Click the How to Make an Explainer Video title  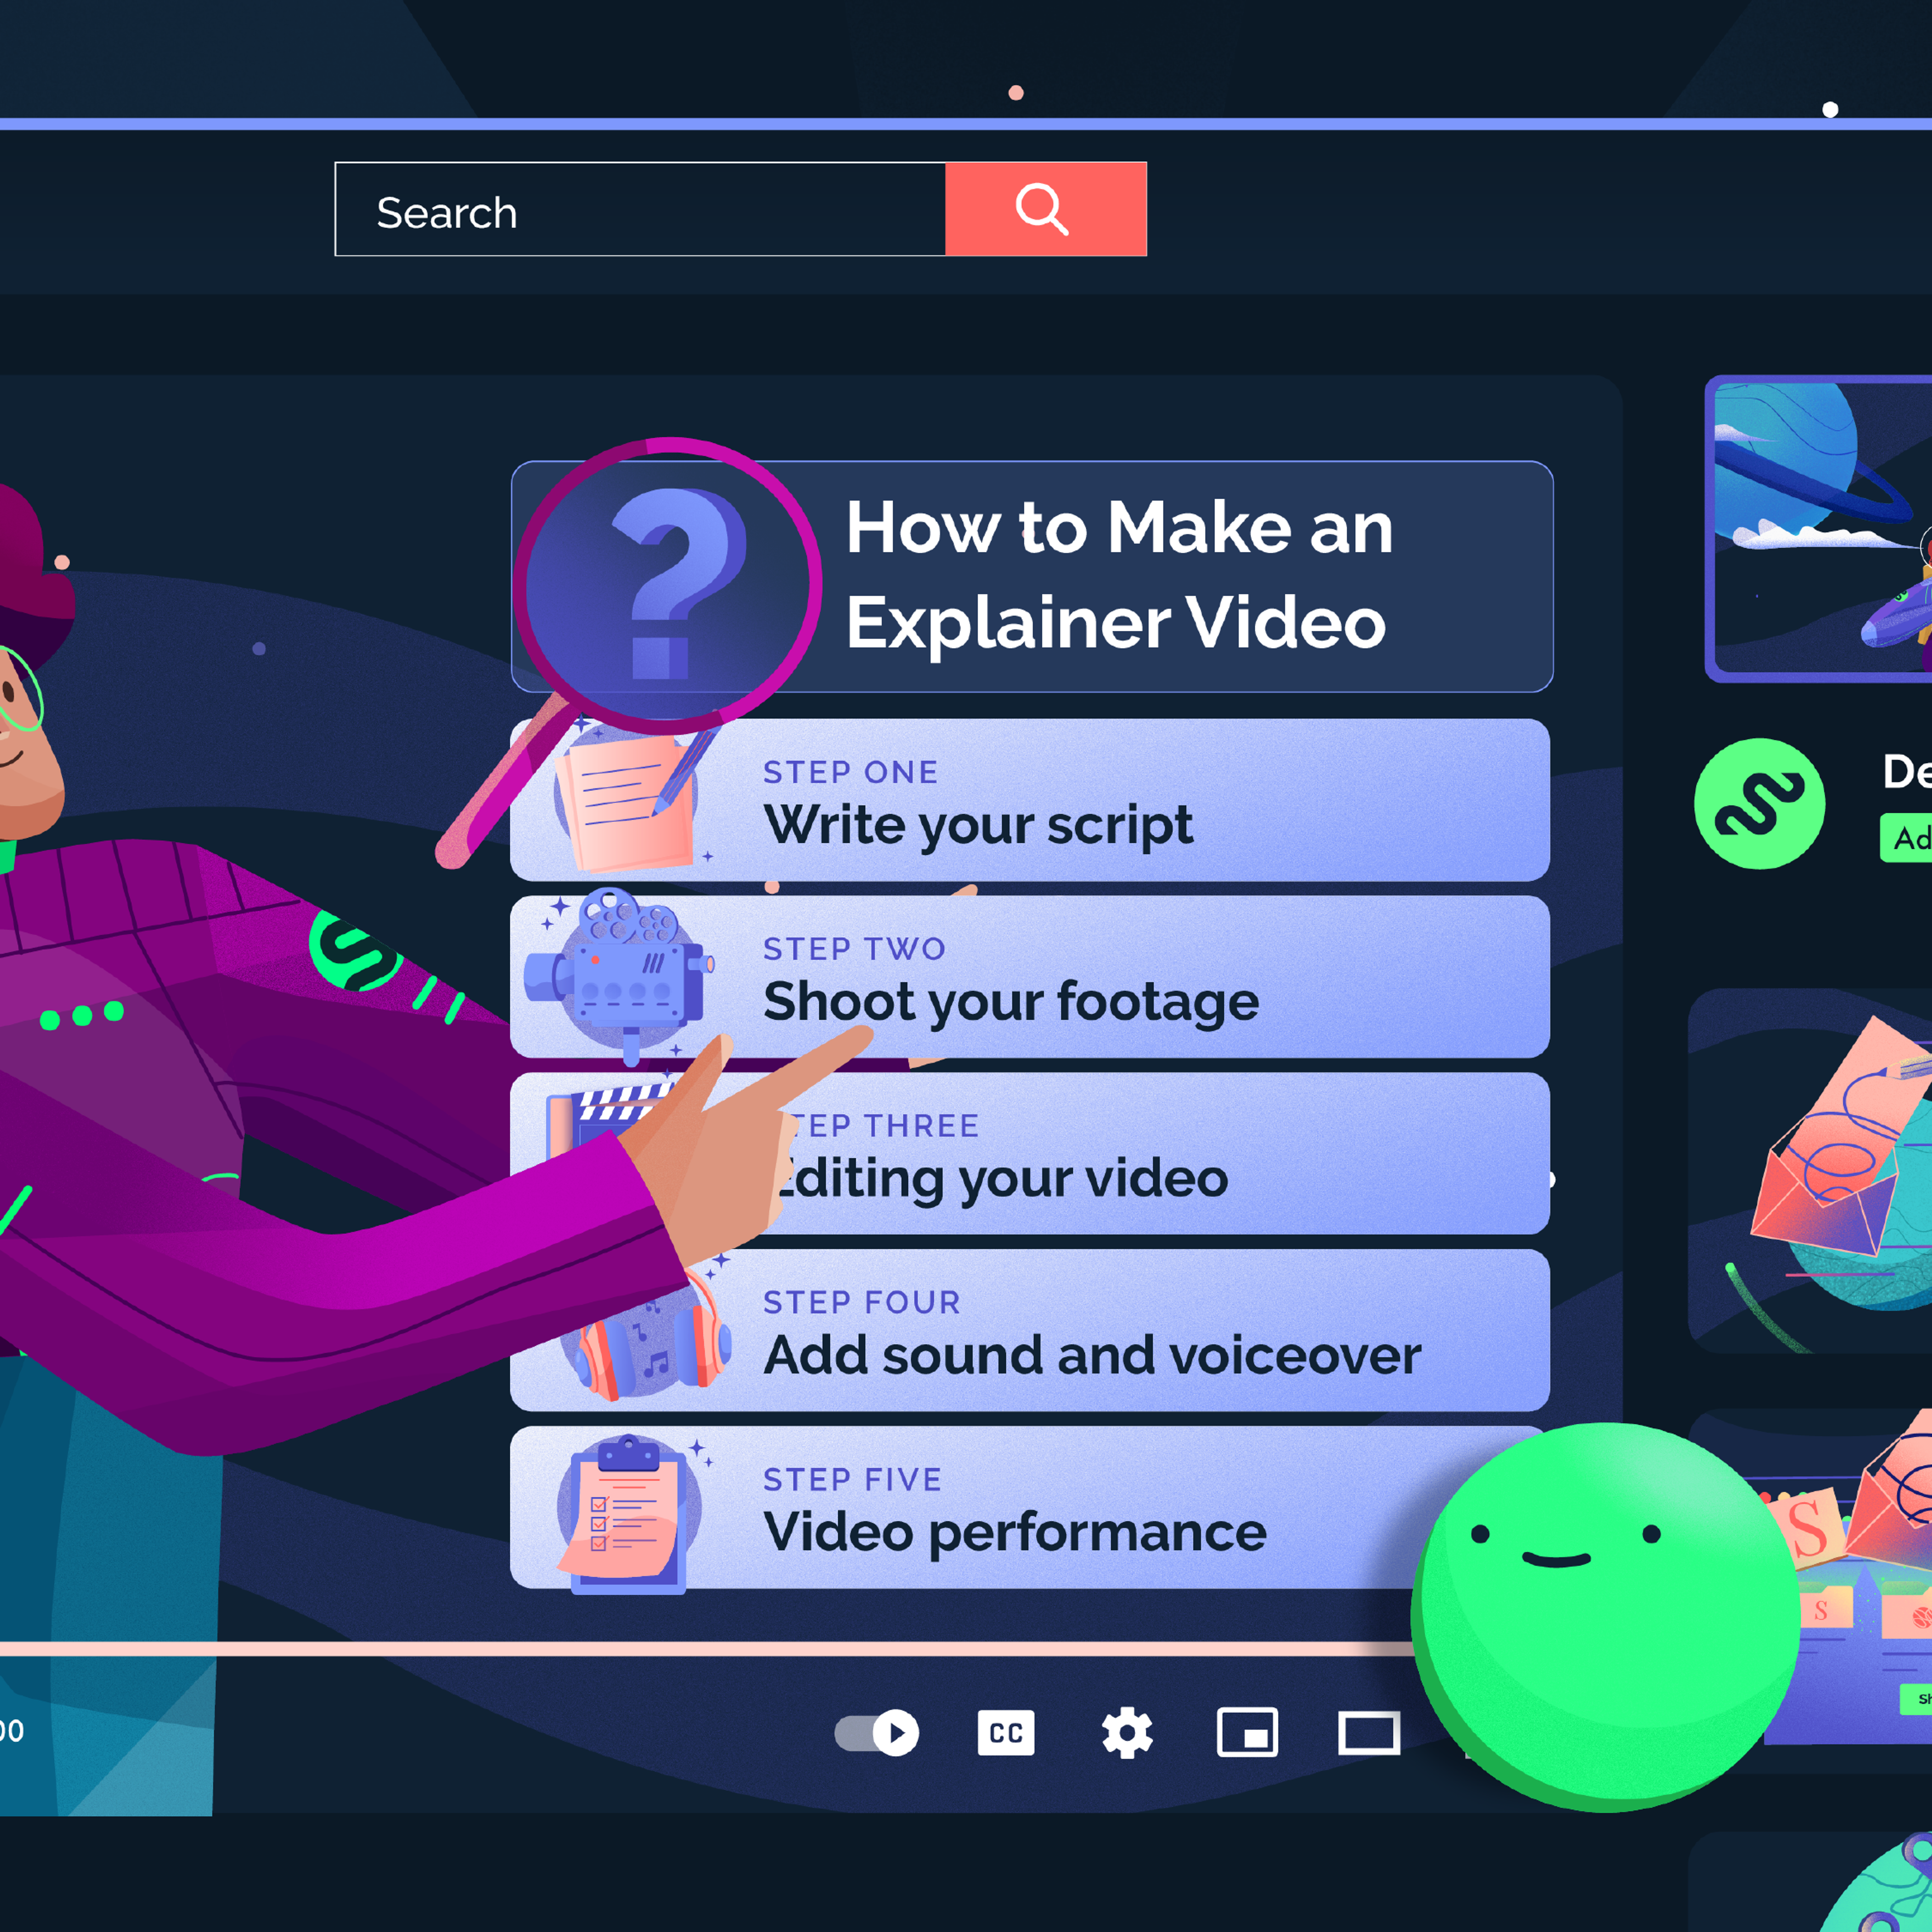pyautogui.click(x=1120, y=575)
